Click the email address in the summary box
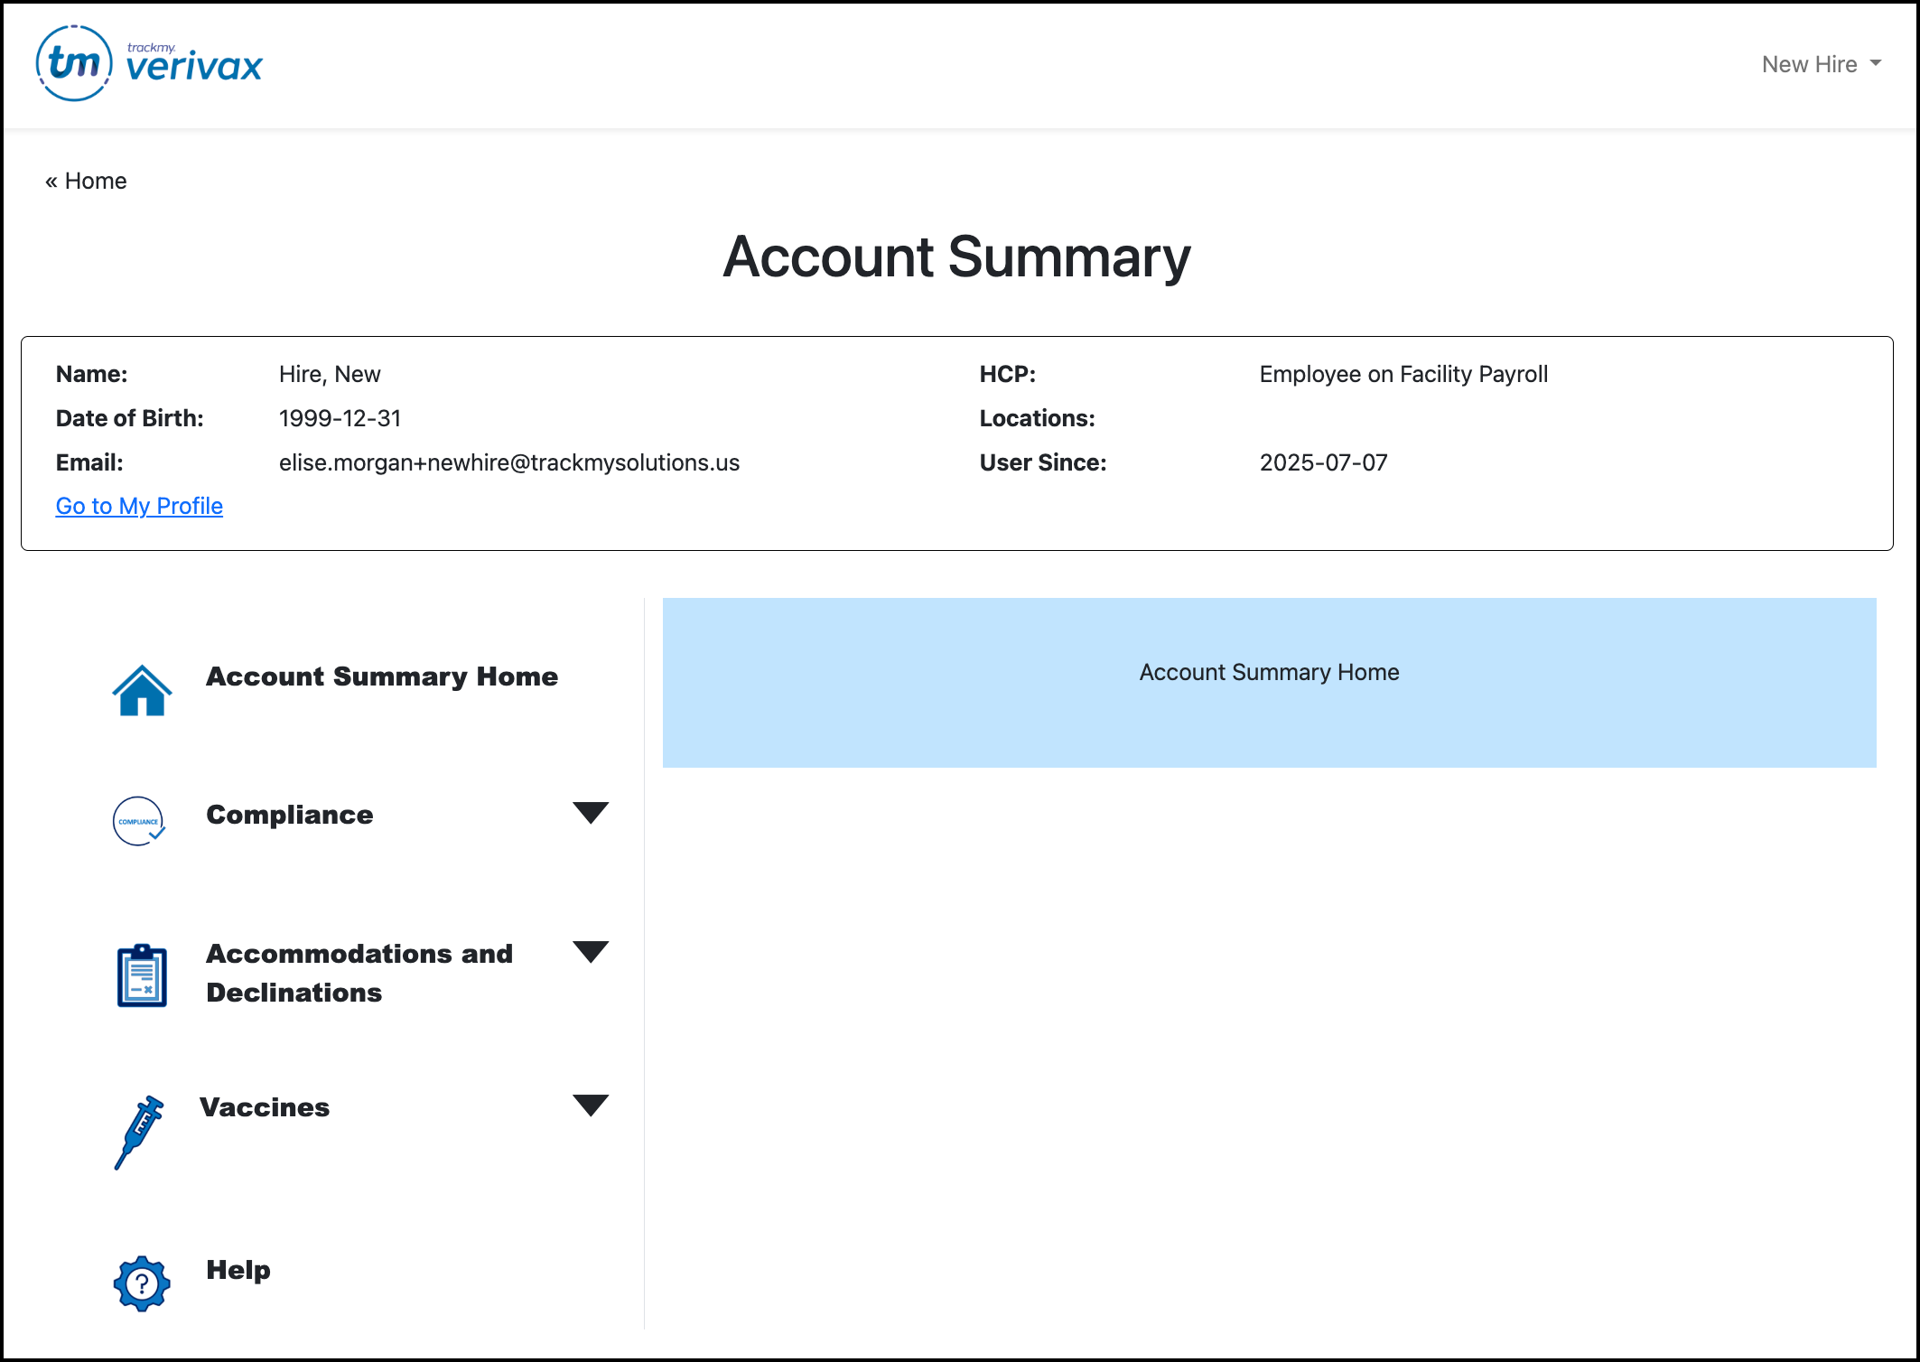 coord(508,462)
